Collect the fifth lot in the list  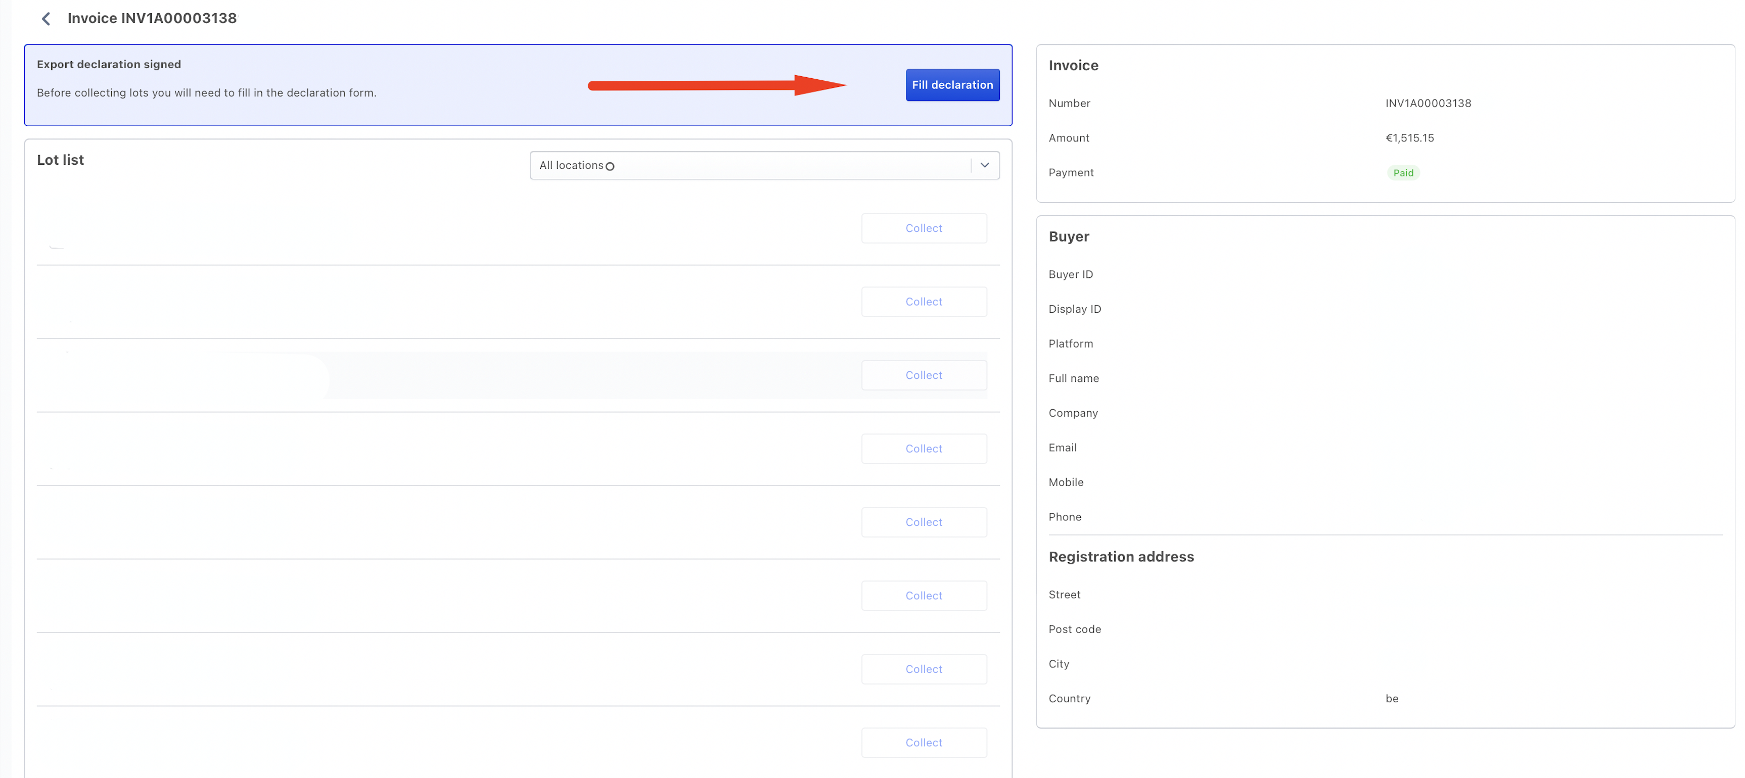(x=924, y=522)
